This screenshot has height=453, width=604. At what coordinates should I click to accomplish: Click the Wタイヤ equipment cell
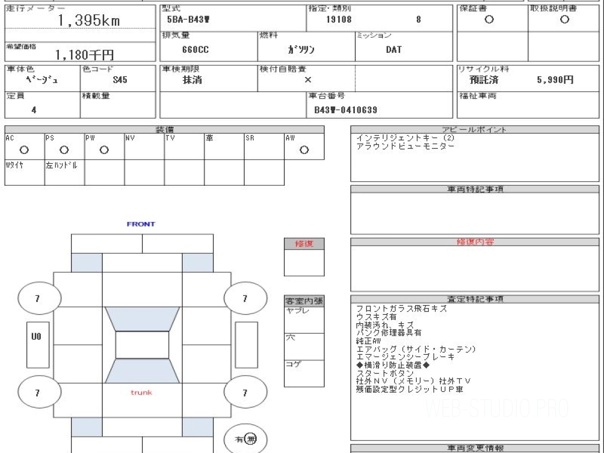click(x=25, y=172)
